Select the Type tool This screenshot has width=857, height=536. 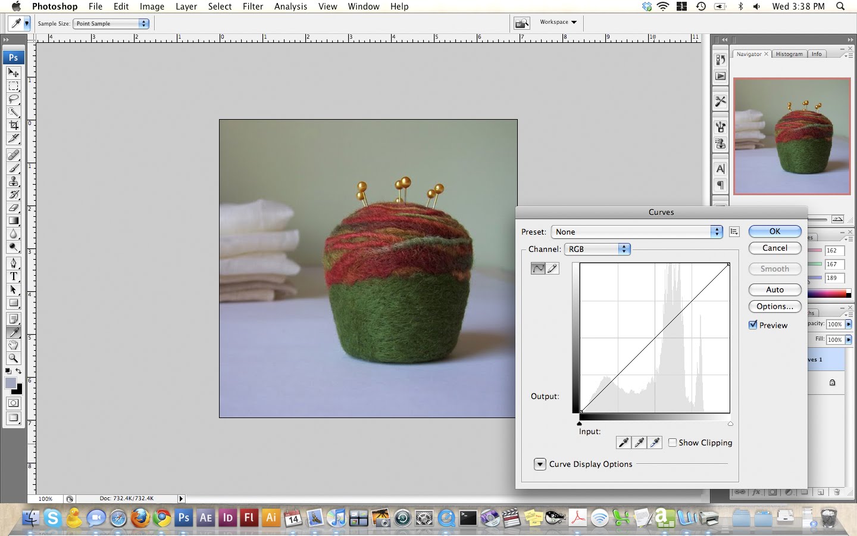[13, 276]
